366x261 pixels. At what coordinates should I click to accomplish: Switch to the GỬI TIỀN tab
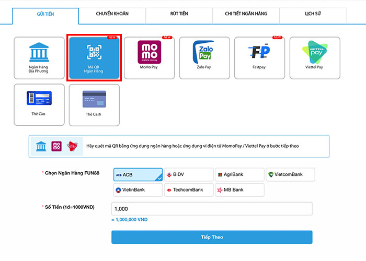(x=45, y=16)
